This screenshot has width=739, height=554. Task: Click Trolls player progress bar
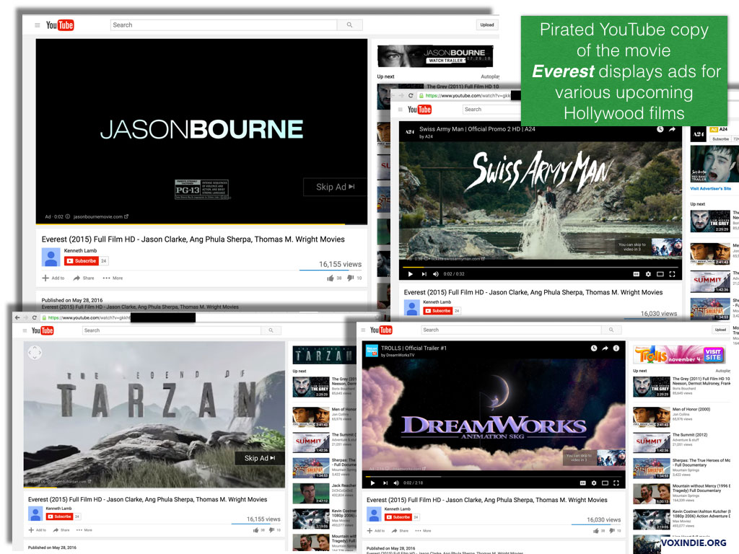(x=494, y=476)
